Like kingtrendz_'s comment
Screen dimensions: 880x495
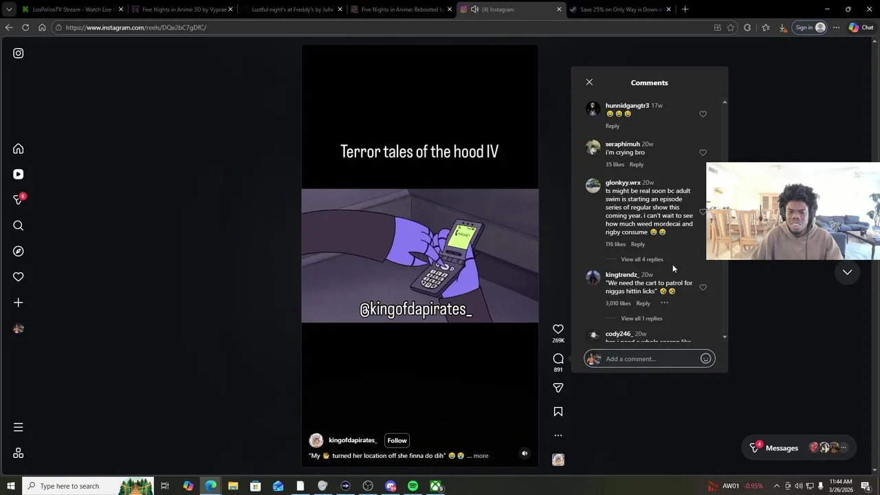point(703,287)
